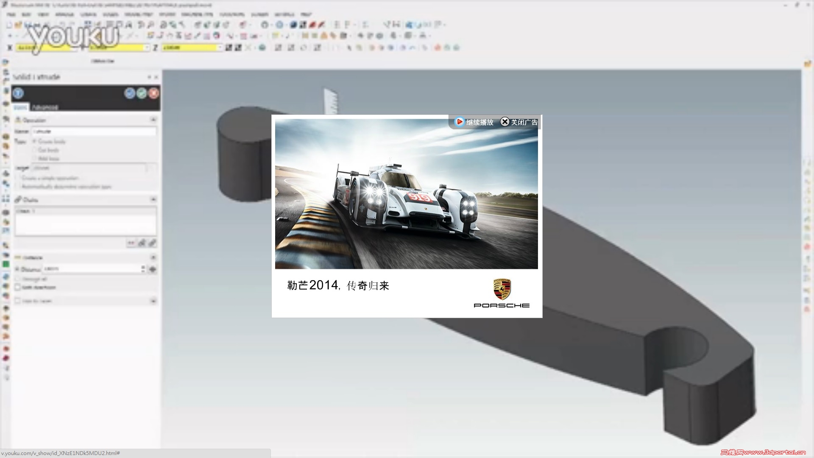Switch to the Advanced tab
The height and width of the screenshot is (458, 814).
tap(45, 107)
